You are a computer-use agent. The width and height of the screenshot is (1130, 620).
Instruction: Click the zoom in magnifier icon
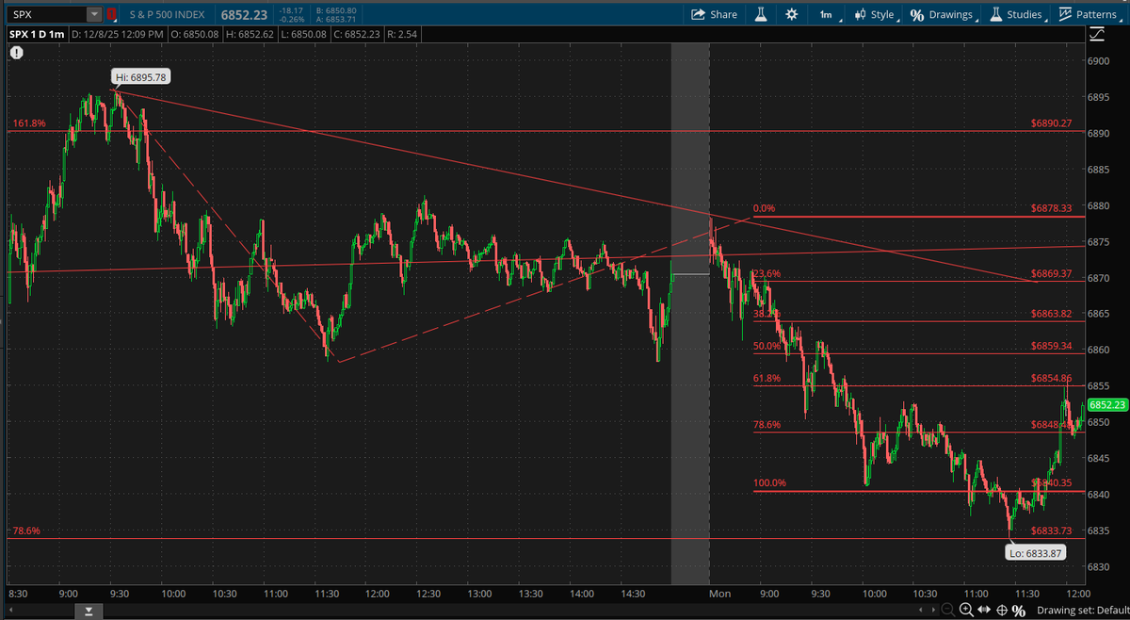click(x=967, y=611)
